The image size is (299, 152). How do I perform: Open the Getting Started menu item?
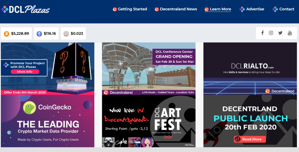130,9
